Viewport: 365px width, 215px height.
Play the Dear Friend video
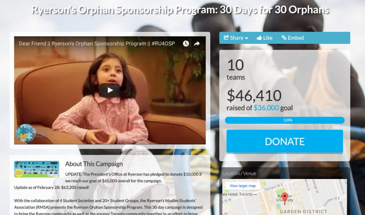[110, 90]
